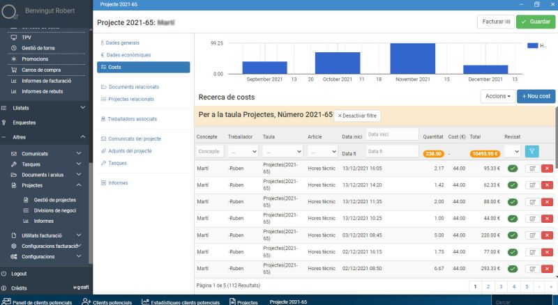This screenshot has height=305, width=558.
Task: Click the blue filter funnel icon
Action: pos(531,151)
